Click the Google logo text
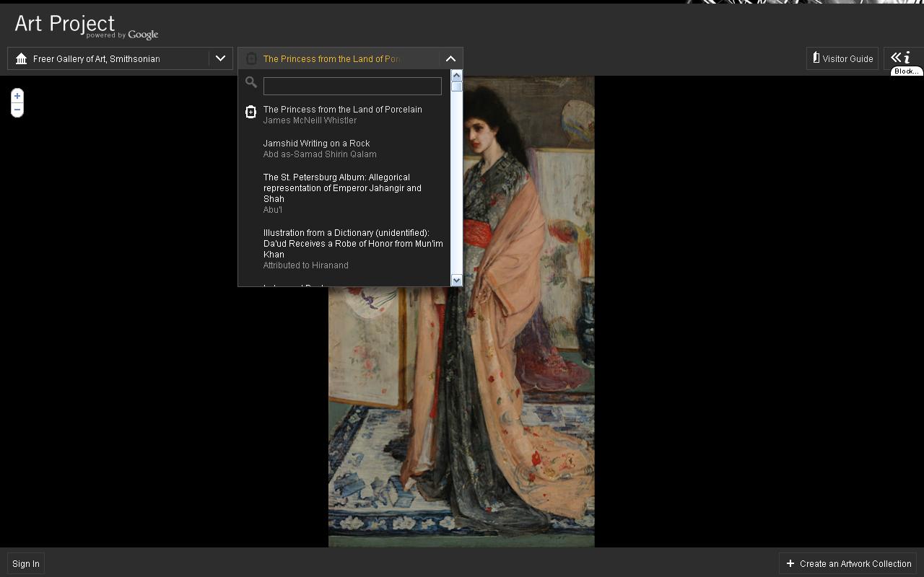Screen dimensions: 924x577 (x=143, y=35)
